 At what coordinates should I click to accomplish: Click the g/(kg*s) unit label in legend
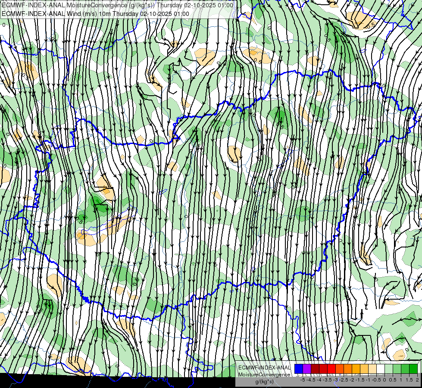pyautogui.click(x=265, y=382)
